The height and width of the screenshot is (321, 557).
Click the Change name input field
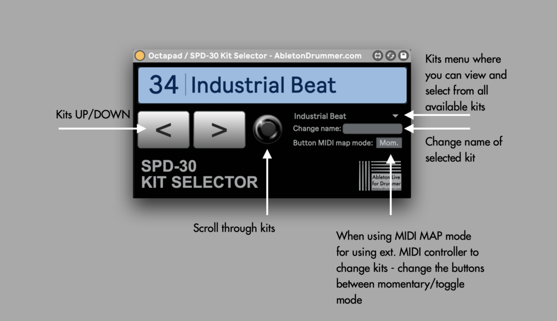[x=372, y=129]
